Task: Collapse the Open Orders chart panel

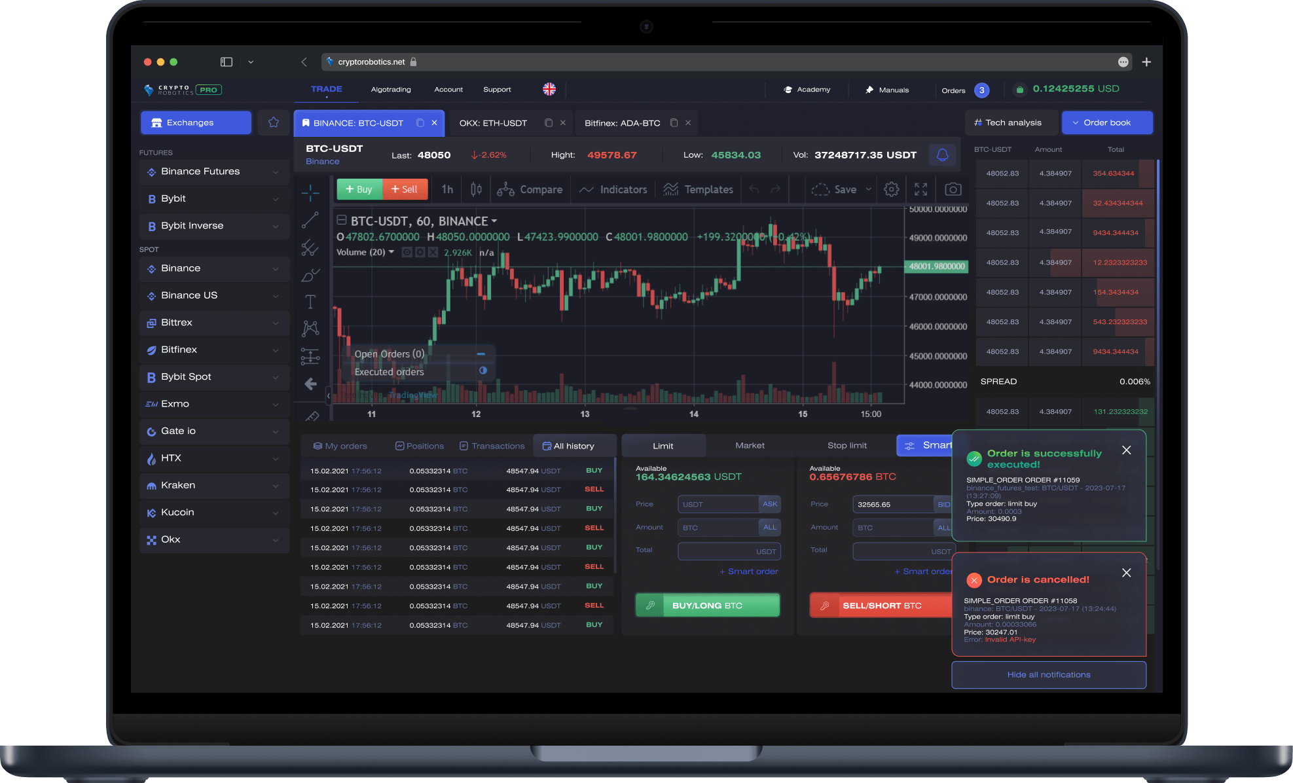Action: pyautogui.click(x=481, y=354)
